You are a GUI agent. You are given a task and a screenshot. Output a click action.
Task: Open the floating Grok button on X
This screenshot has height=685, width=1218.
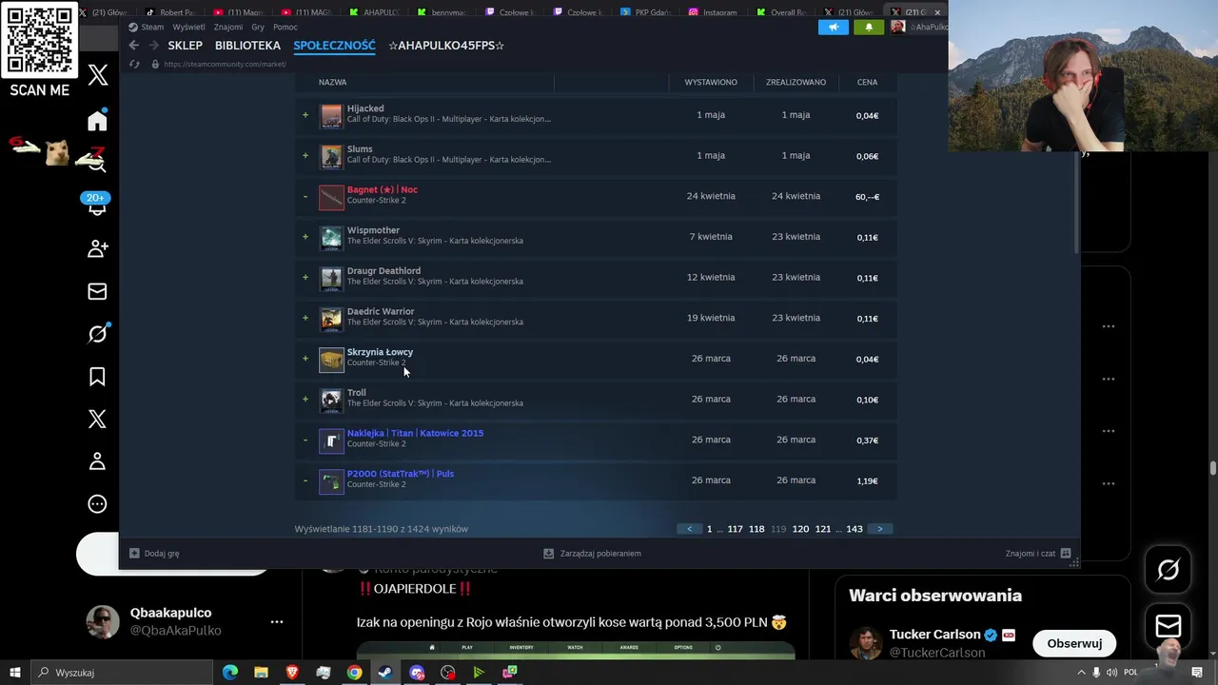[x=1168, y=569]
